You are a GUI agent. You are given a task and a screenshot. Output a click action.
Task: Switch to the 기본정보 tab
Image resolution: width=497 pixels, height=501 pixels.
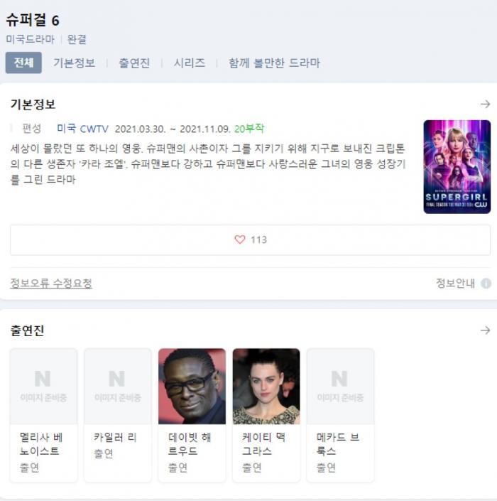[74, 63]
